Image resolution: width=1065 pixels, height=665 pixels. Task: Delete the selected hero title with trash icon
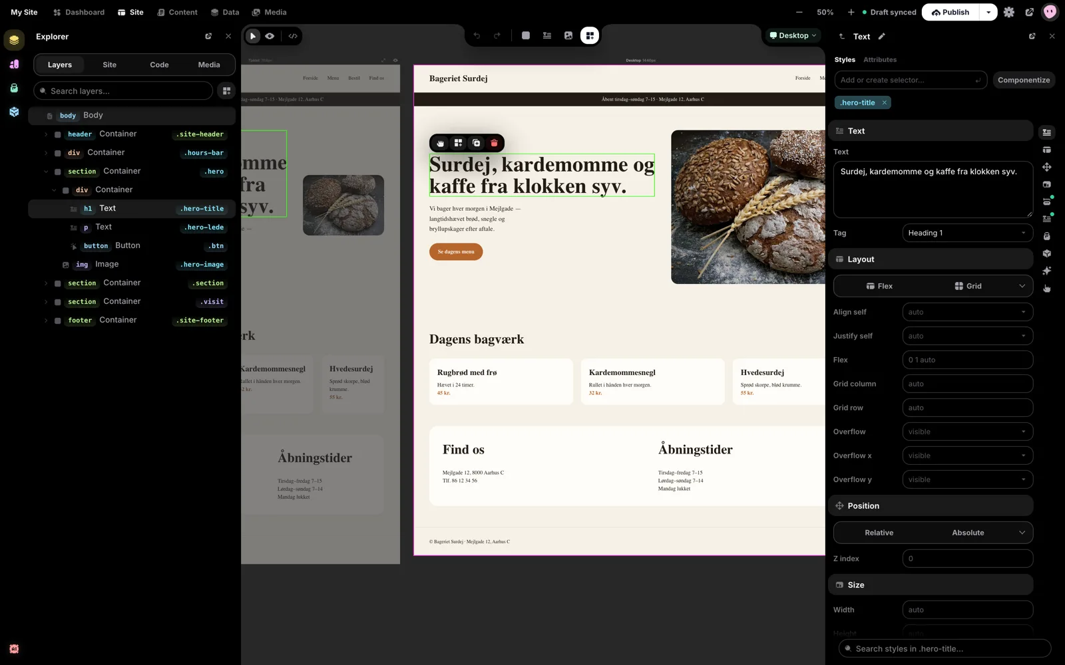pyautogui.click(x=494, y=143)
